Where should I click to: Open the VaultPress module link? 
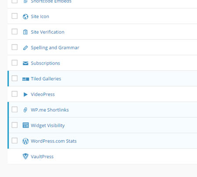click(x=42, y=157)
